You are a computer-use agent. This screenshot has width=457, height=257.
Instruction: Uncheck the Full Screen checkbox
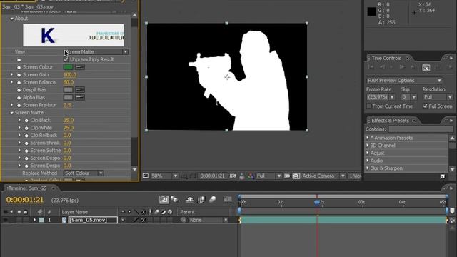pos(426,106)
